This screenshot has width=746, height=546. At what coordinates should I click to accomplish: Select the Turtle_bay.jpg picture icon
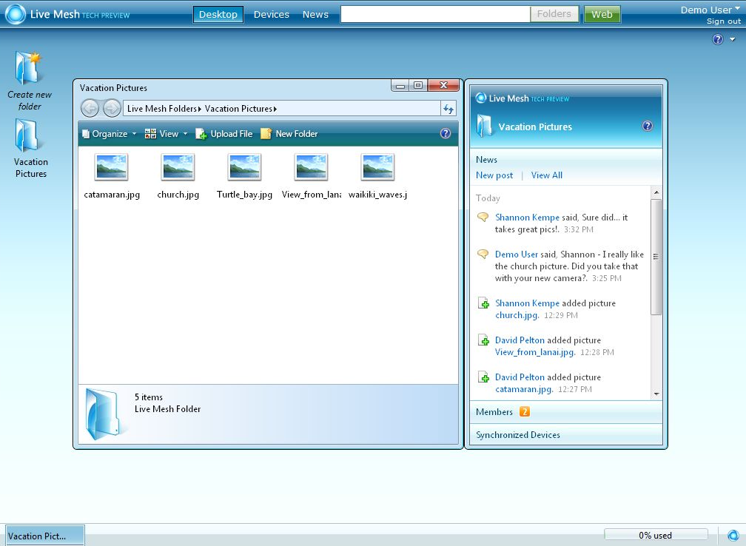click(x=244, y=167)
